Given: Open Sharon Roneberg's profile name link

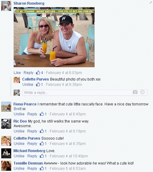Looking at the screenshot, I should pos(29,3).
